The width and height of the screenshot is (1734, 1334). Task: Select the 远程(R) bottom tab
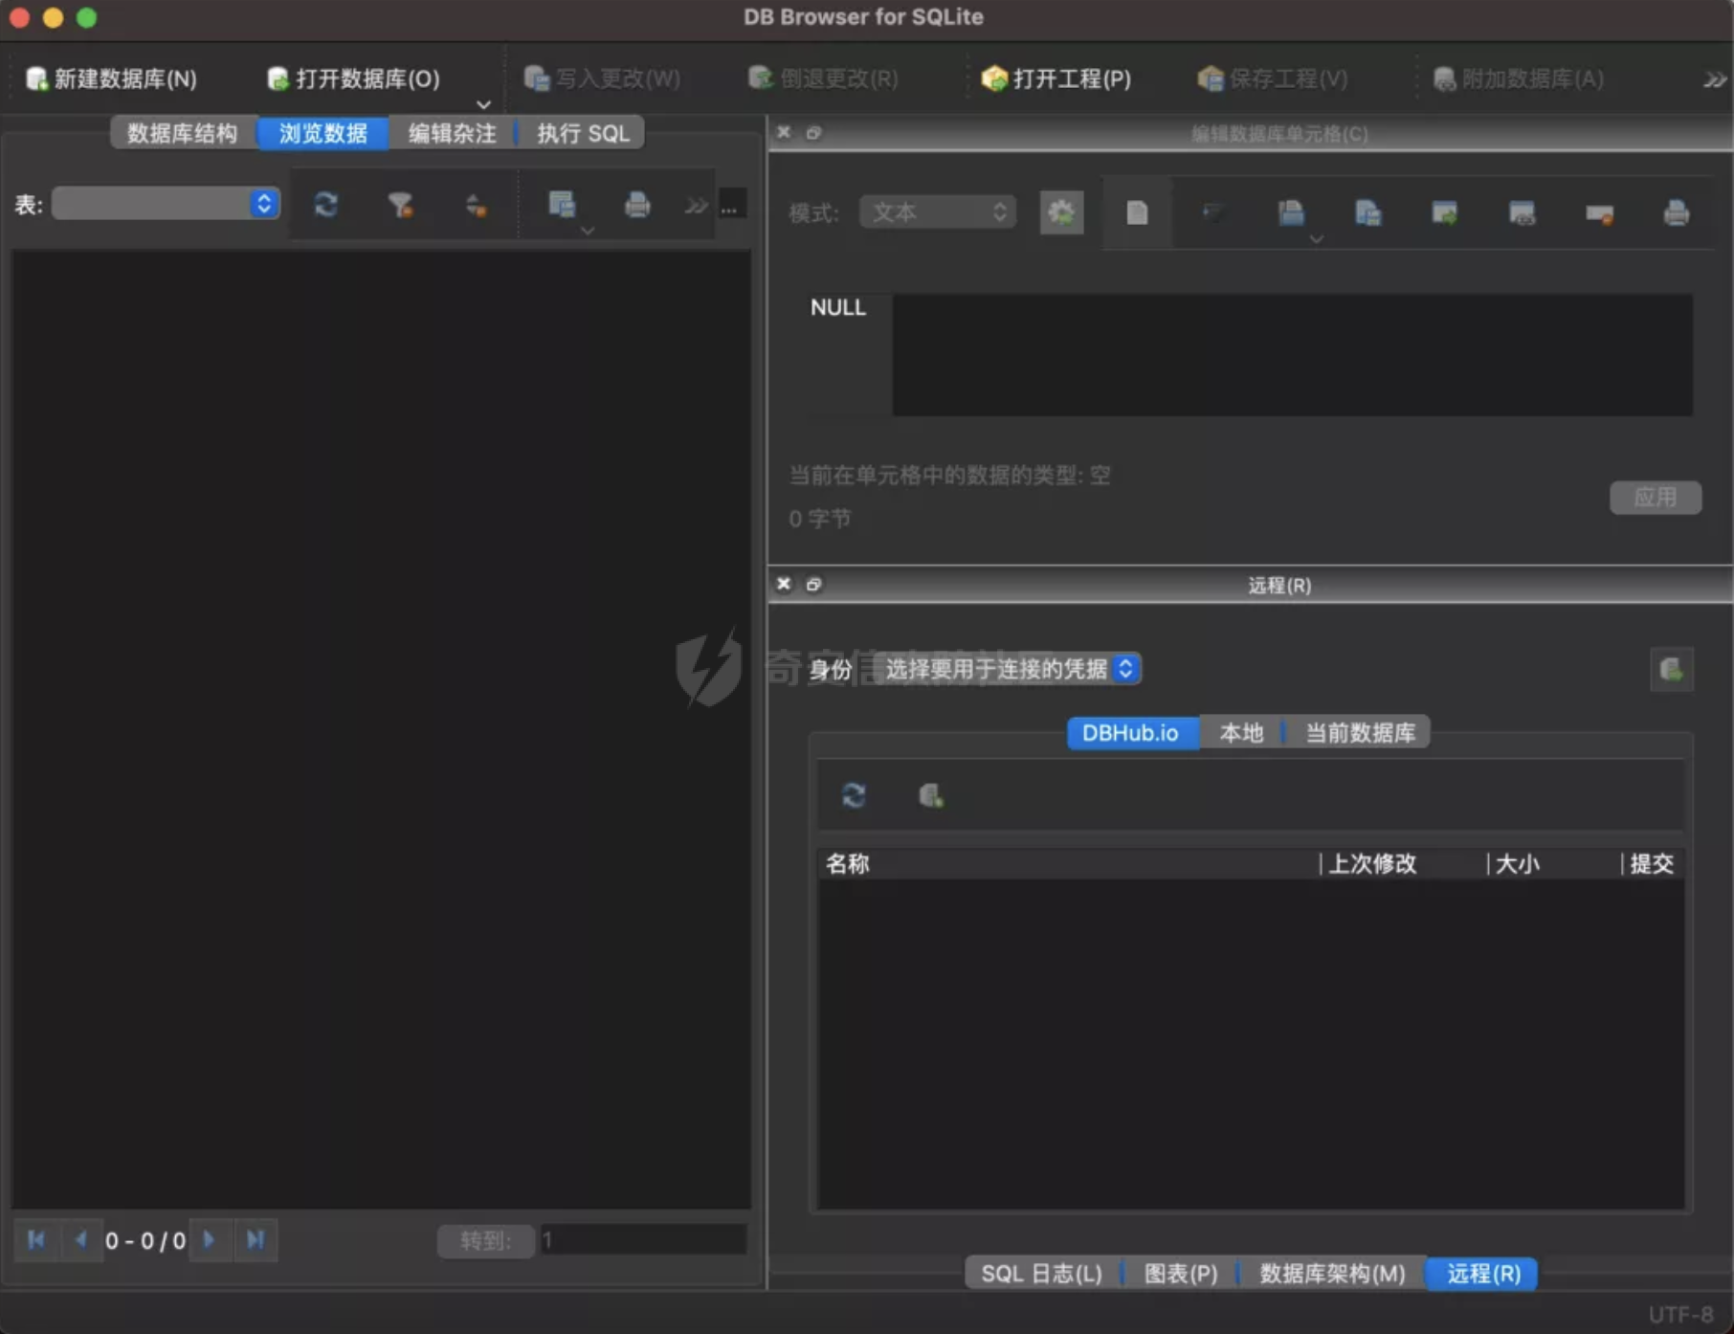tap(1483, 1274)
